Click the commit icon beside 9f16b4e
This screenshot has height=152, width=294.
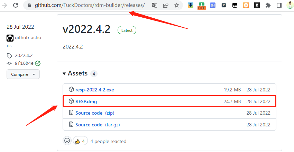9,63
